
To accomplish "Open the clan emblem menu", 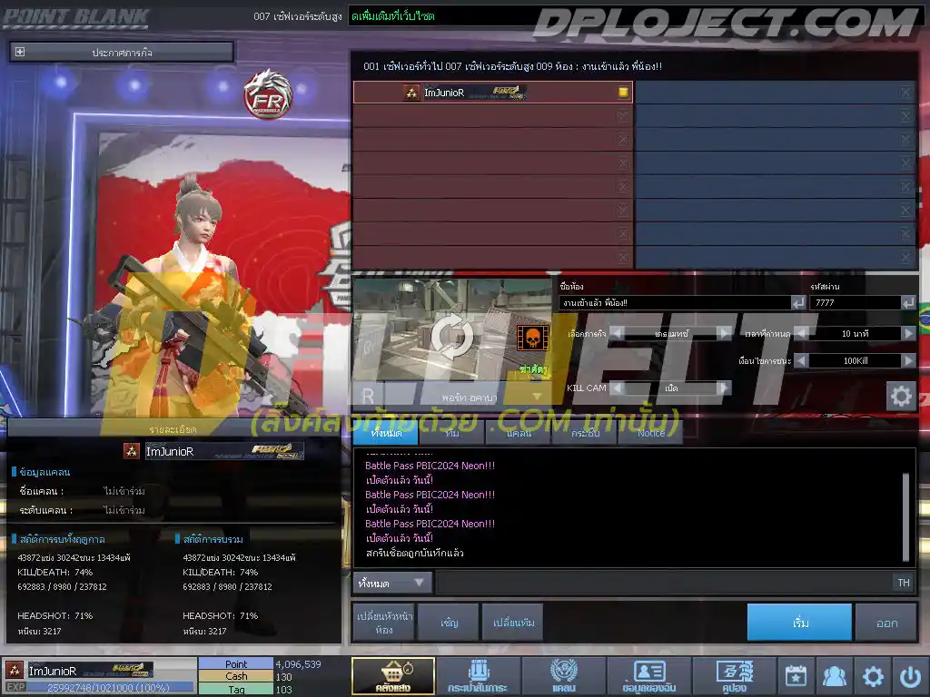I will point(563,676).
